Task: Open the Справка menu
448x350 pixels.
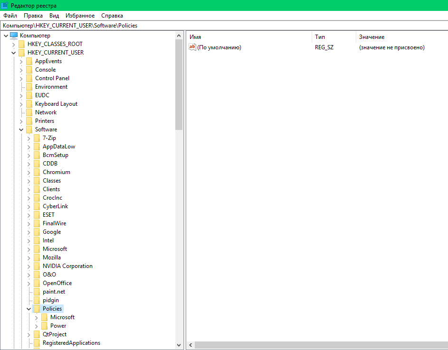Action: click(112, 16)
